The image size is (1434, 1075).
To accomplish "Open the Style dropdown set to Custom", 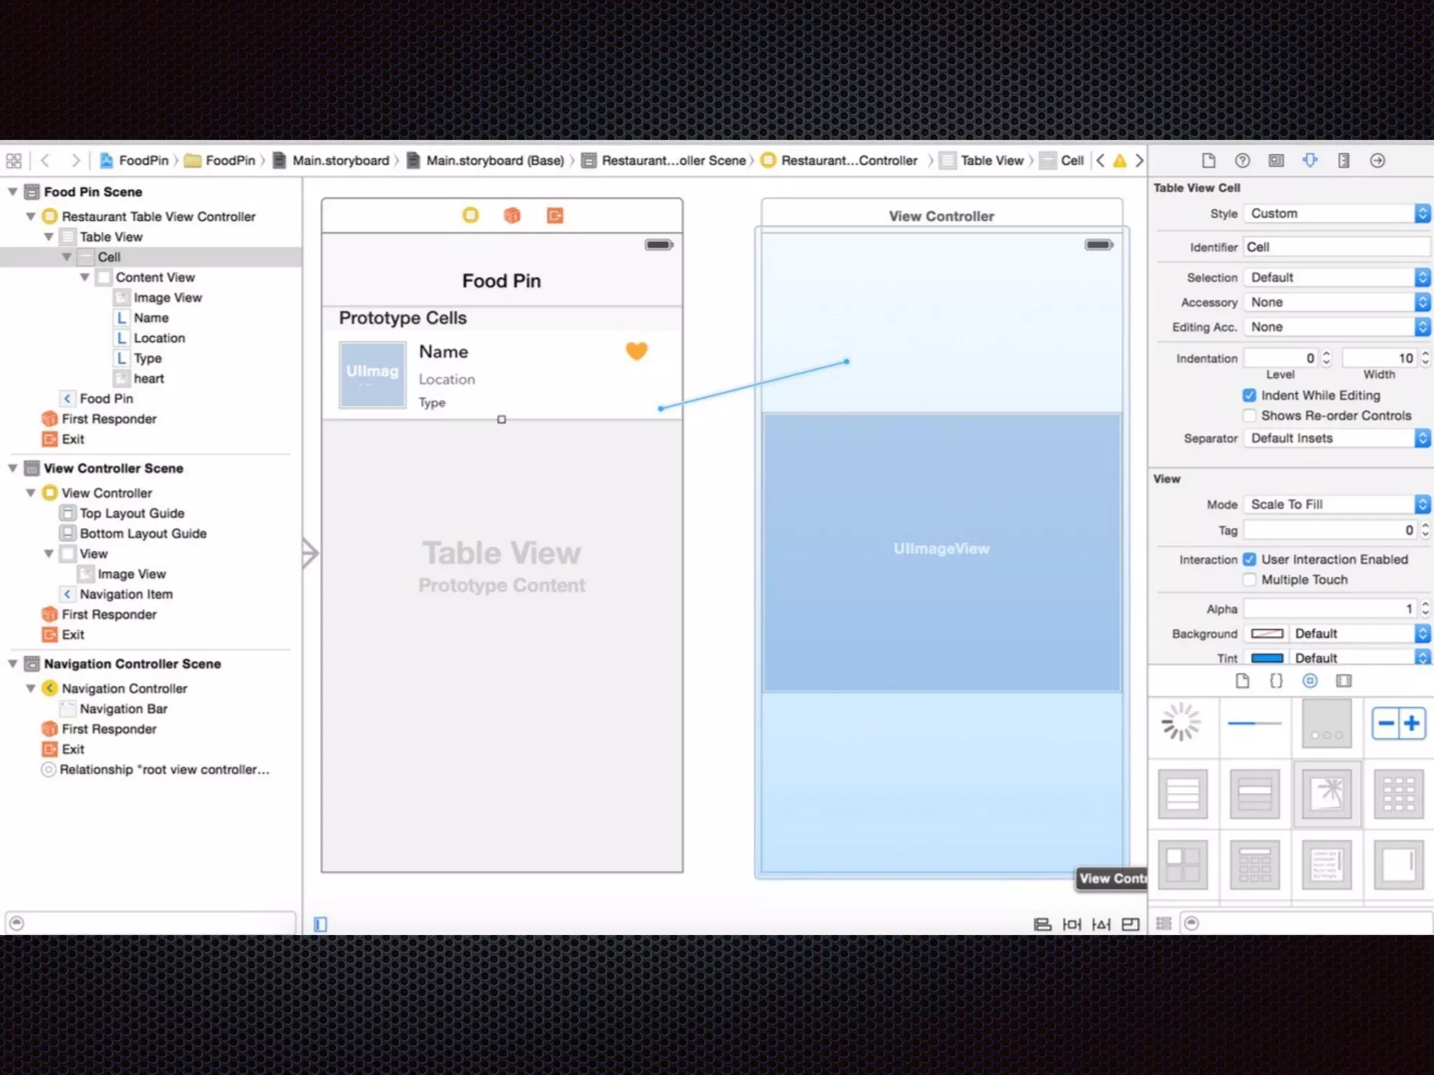I will point(1336,213).
